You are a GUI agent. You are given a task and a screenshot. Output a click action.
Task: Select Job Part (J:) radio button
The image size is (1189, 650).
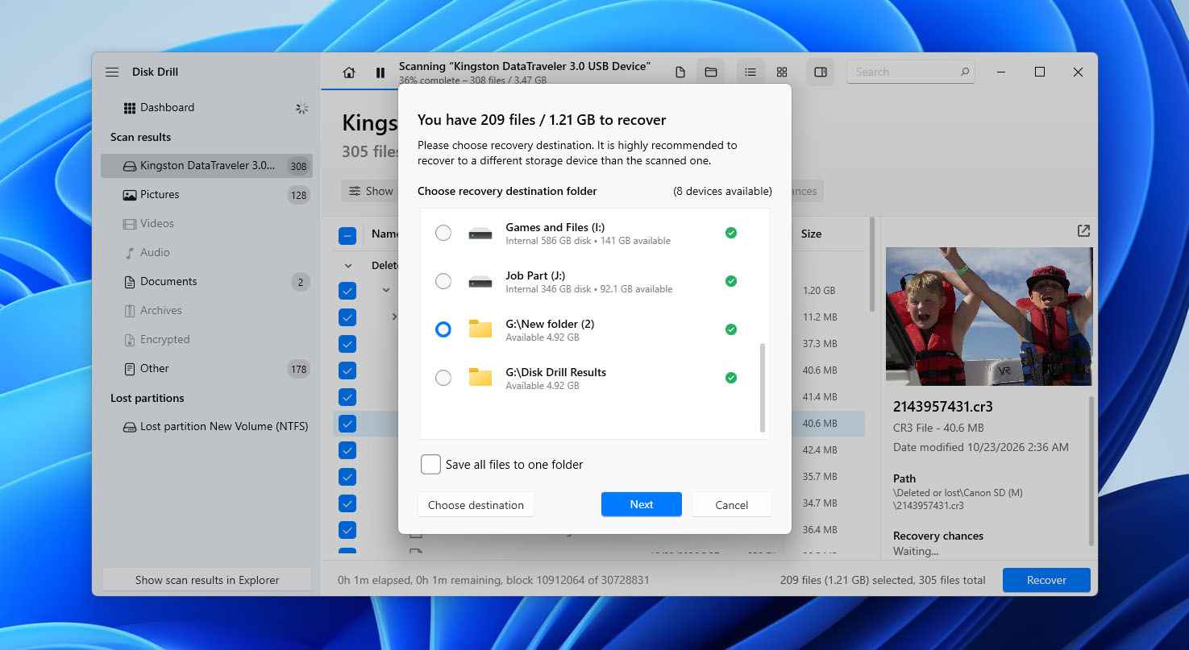pyautogui.click(x=443, y=281)
